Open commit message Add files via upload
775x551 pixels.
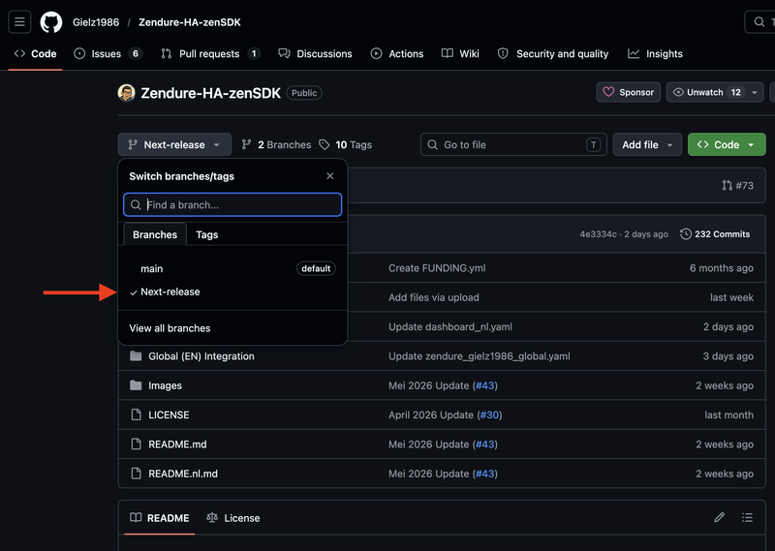tap(433, 297)
